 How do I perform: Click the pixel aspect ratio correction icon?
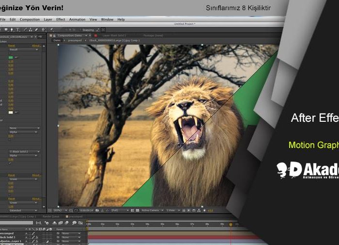pos(184,211)
